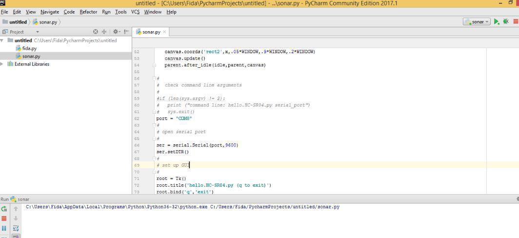The width and height of the screenshot is (519, 238).
Task: Click the Project panel title label
Action: 17,32
